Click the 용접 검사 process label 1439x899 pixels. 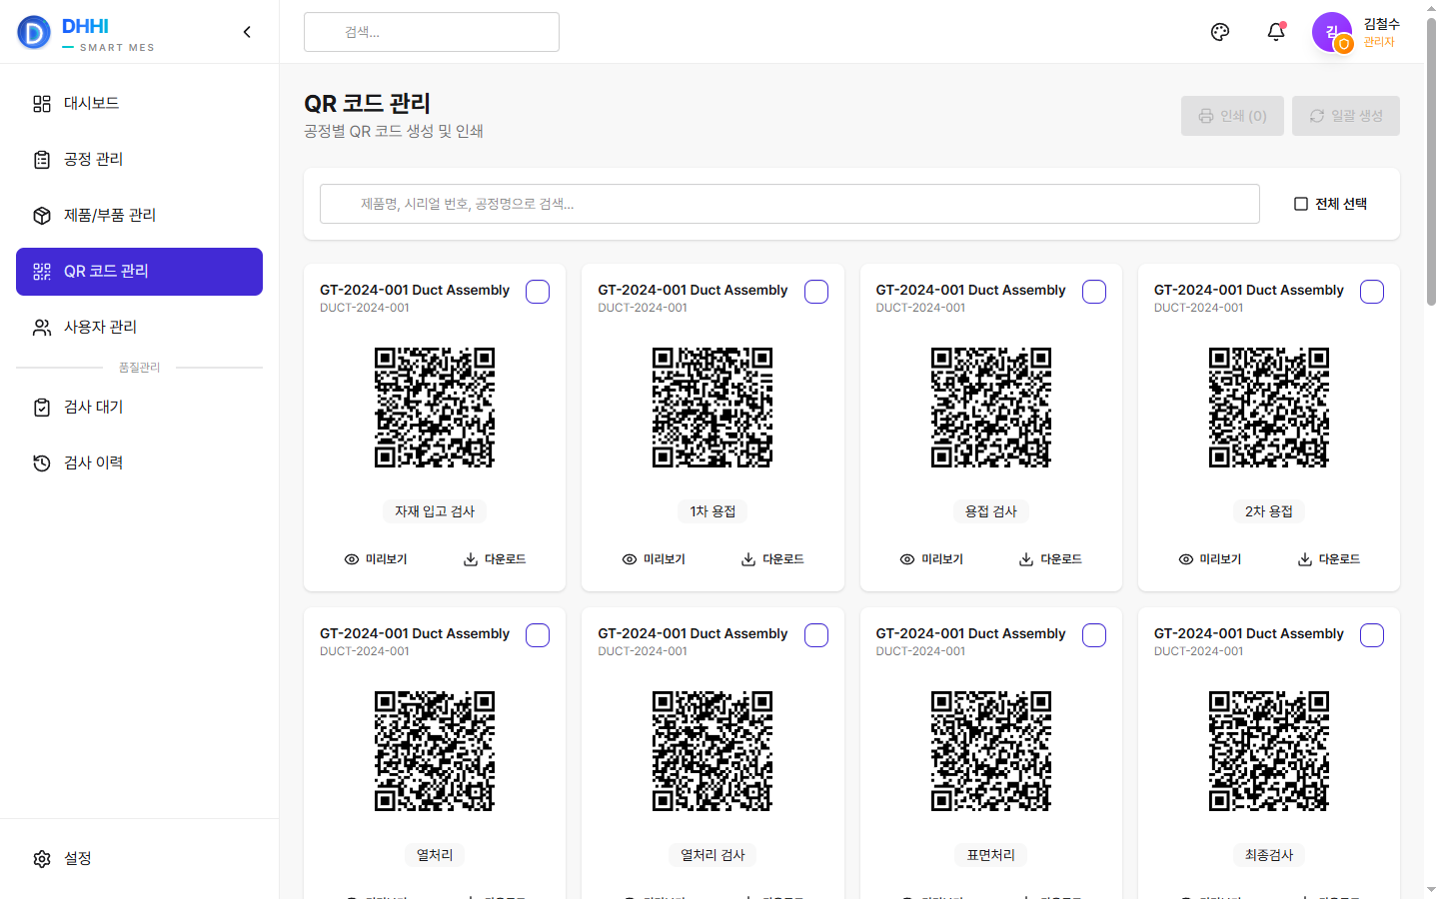tap(991, 511)
